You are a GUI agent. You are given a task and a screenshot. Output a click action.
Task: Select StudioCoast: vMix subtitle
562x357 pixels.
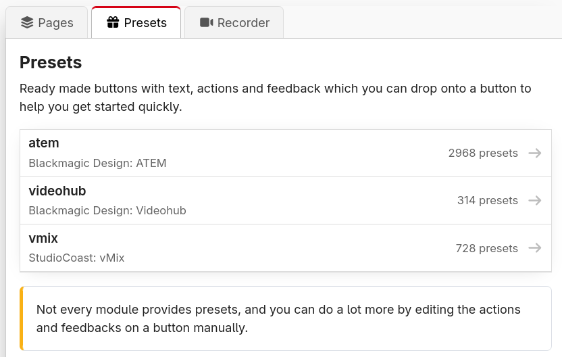click(77, 258)
